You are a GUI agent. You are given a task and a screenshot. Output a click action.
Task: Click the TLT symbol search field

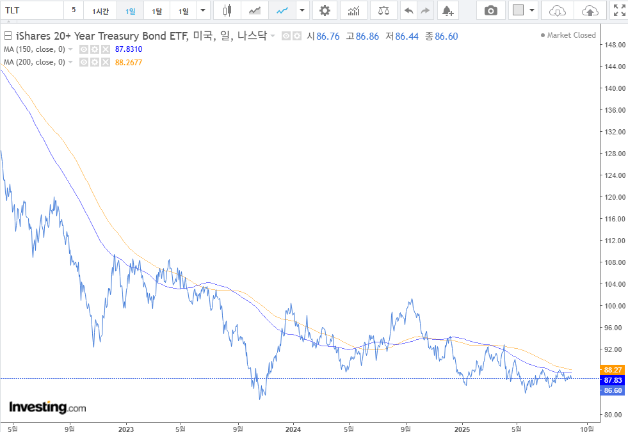pos(32,10)
